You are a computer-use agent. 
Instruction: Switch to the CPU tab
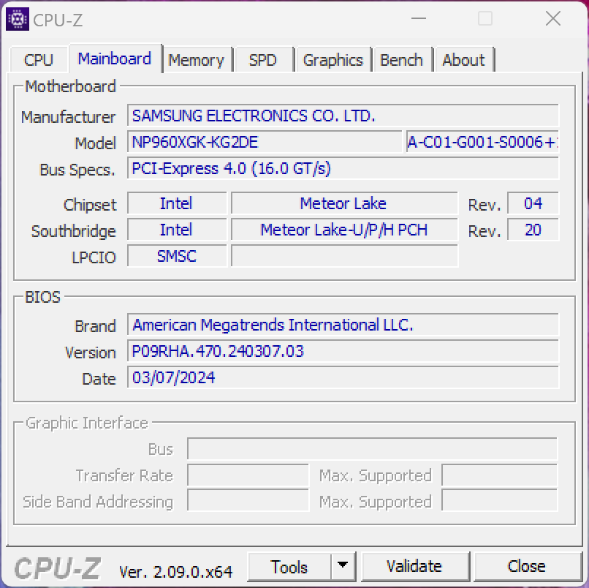(x=39, y=60)
